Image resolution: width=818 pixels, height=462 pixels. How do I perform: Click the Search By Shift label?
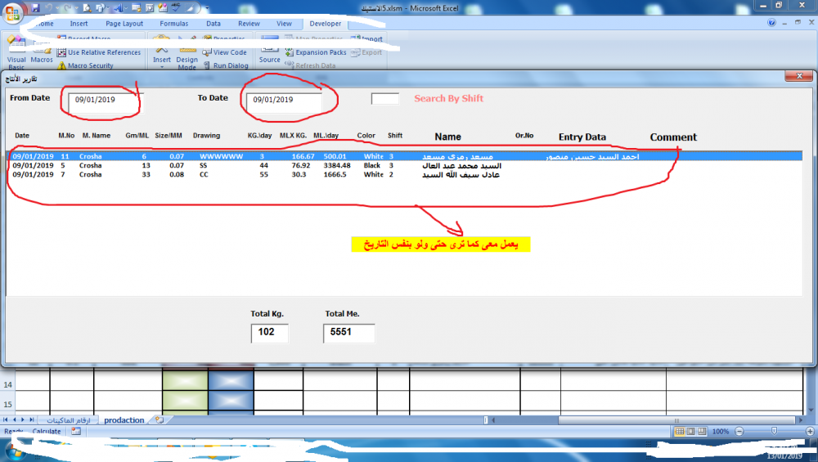[x=448, y=99]
